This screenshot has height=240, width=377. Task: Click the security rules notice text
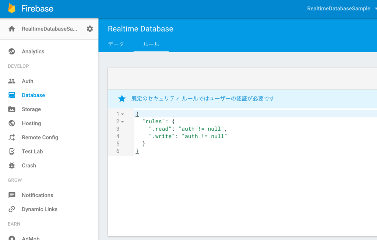point(203,99)
